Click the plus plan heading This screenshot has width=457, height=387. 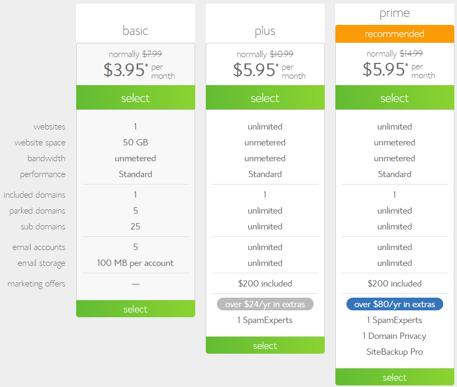click(x=265, y=31)
